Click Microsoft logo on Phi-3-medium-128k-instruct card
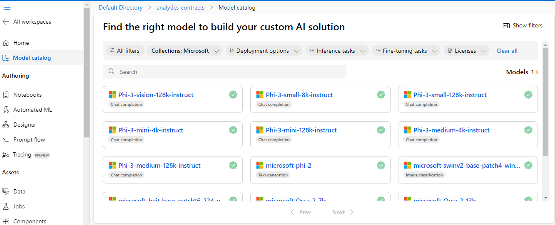This screenshot has width=555, height=225. pos(112,165)
